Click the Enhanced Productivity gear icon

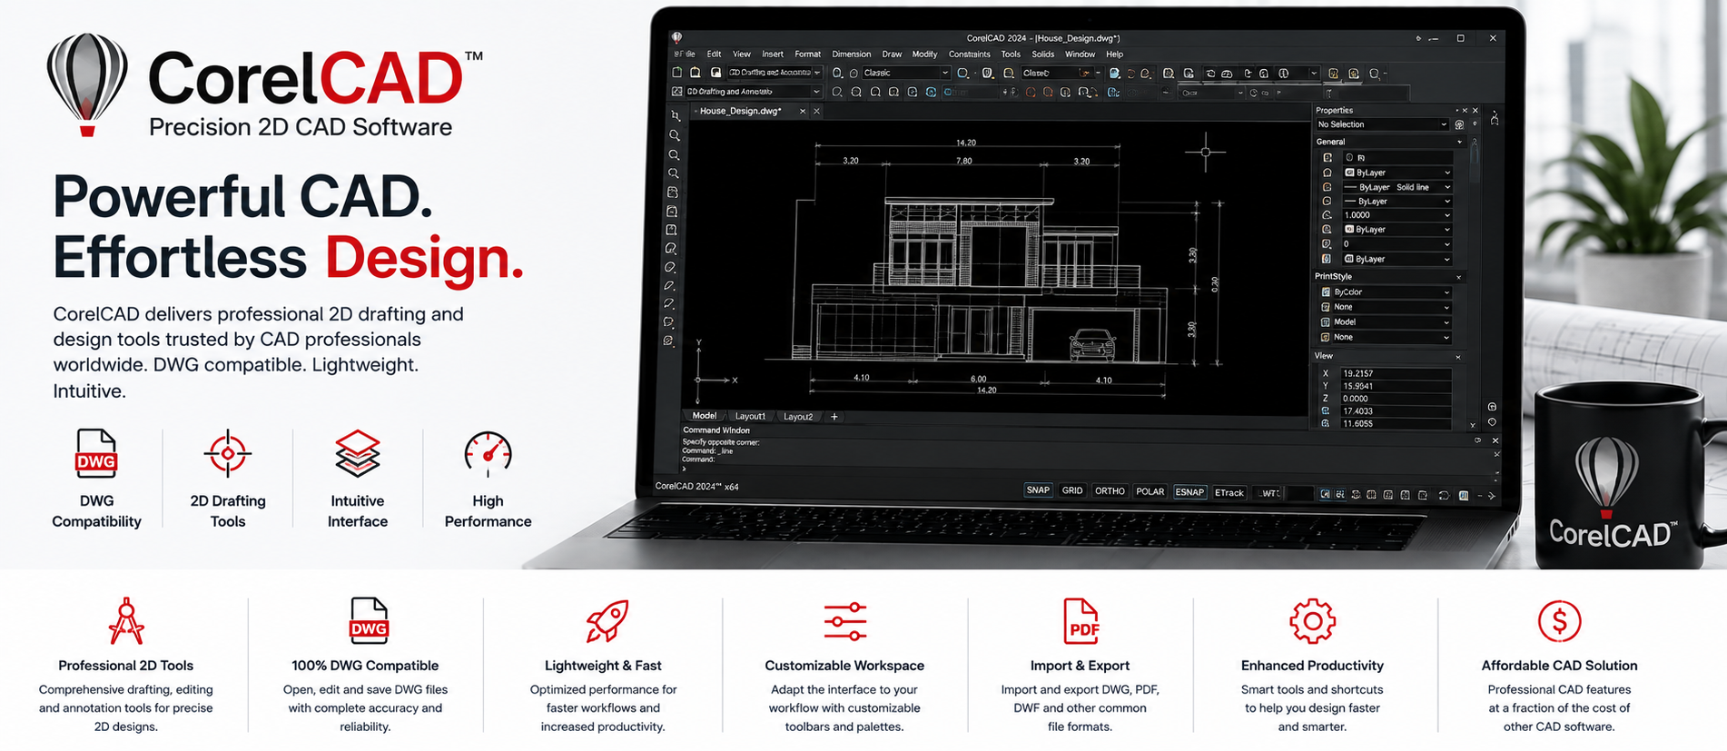pos(1312,621)
